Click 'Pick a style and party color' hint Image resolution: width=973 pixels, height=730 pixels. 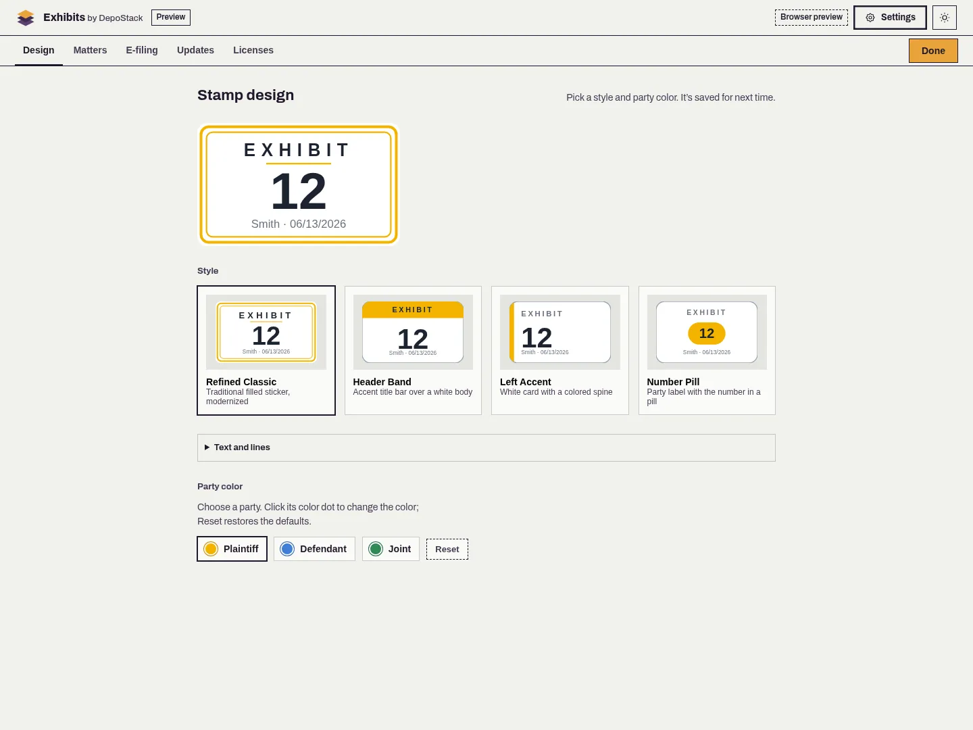[671, 97]
